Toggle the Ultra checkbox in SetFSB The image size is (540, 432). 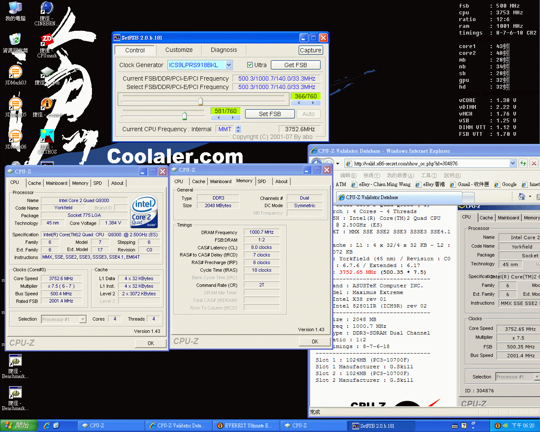pos(250,65)
